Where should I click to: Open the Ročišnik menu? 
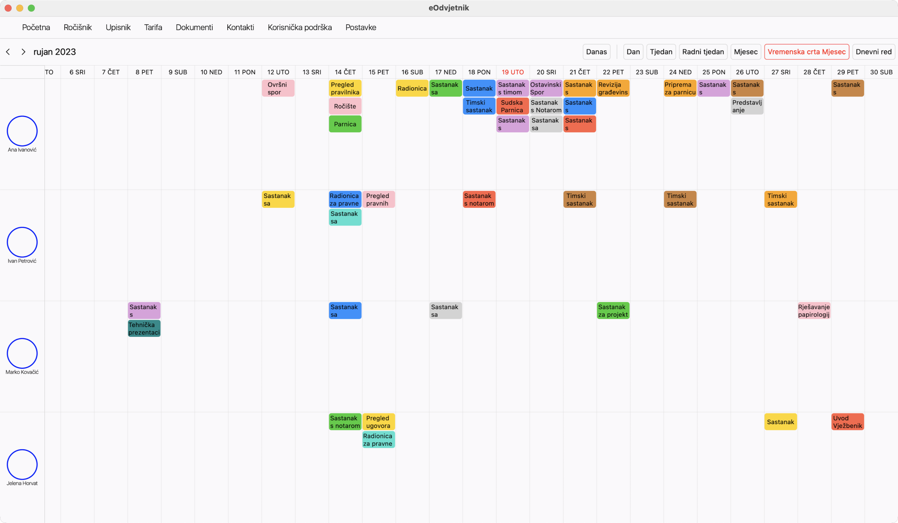(x=78, y=27)
